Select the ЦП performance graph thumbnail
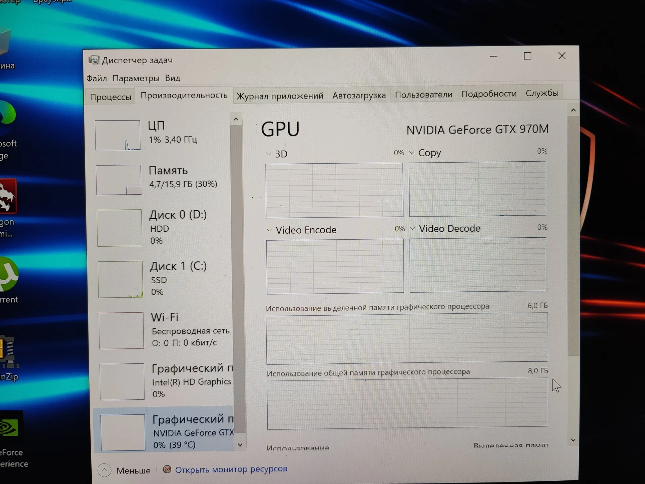The width and height of the screenshot is (645, 484). click(x=118, y=135)
